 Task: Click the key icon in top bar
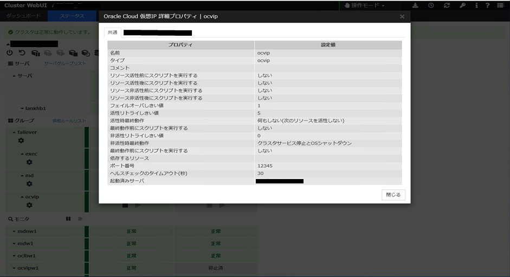462,5
